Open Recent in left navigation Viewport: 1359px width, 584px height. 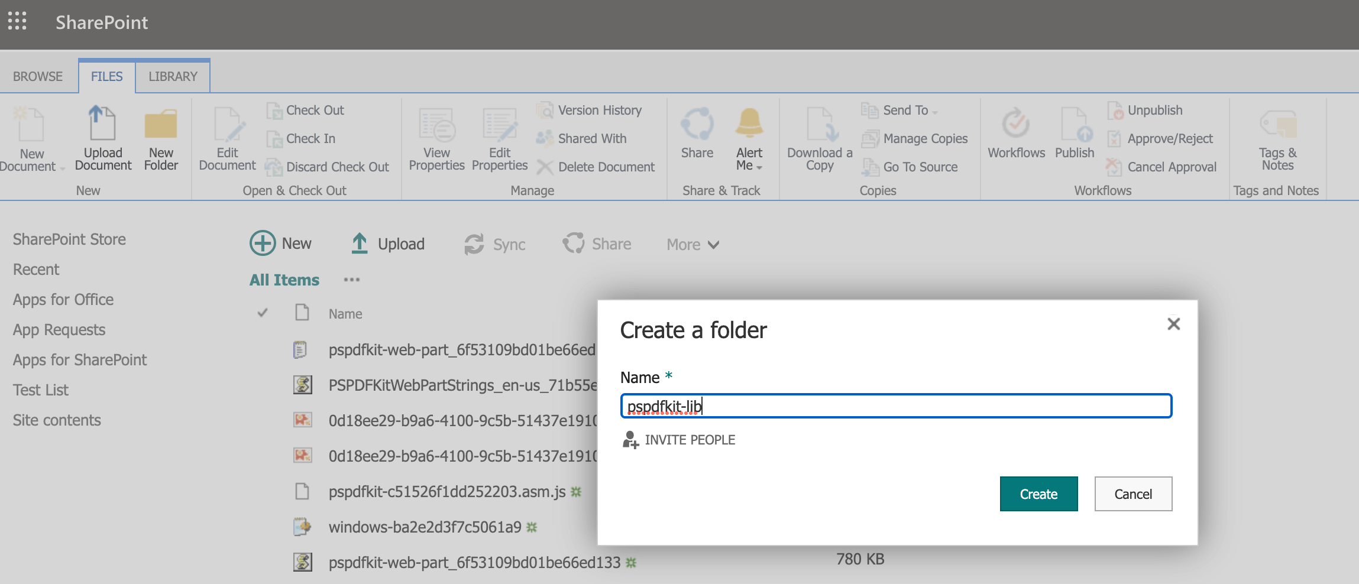click(x=36, y=270)
